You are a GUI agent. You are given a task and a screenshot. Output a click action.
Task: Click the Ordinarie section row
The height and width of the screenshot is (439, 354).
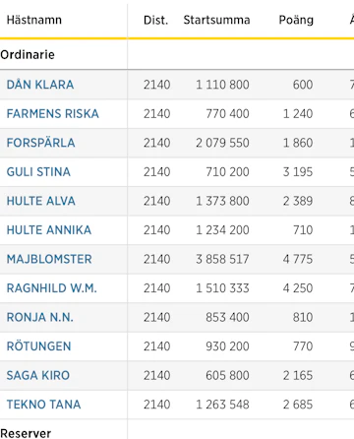pyautogui.click(x=177, y=55)
